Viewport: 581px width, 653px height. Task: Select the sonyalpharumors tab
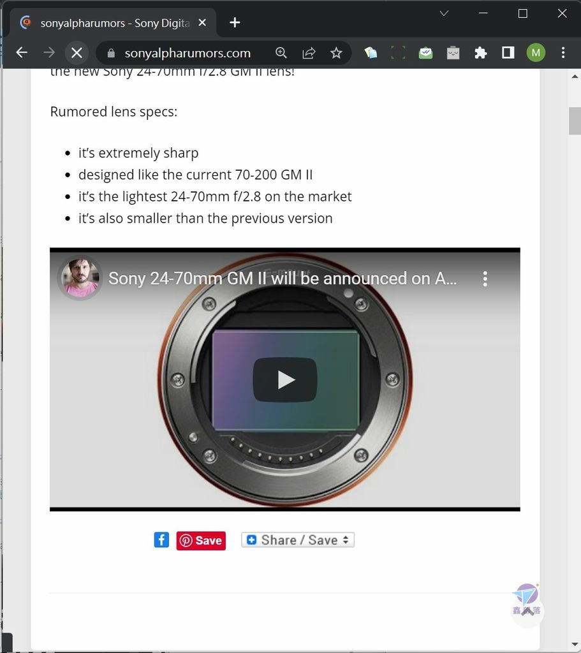(x=112, y=22)
